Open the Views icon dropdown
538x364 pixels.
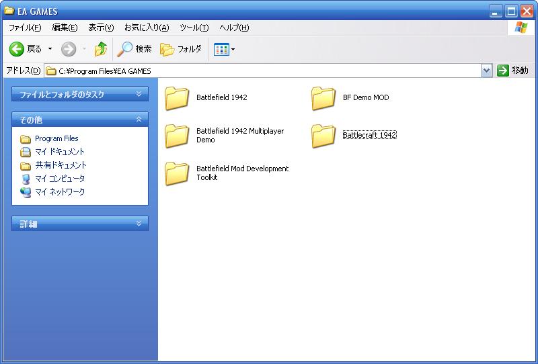(225, 49)
